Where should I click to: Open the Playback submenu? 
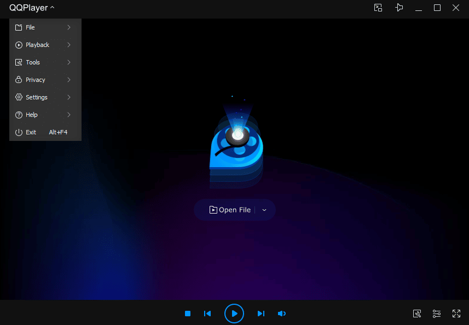coord(45,45)
